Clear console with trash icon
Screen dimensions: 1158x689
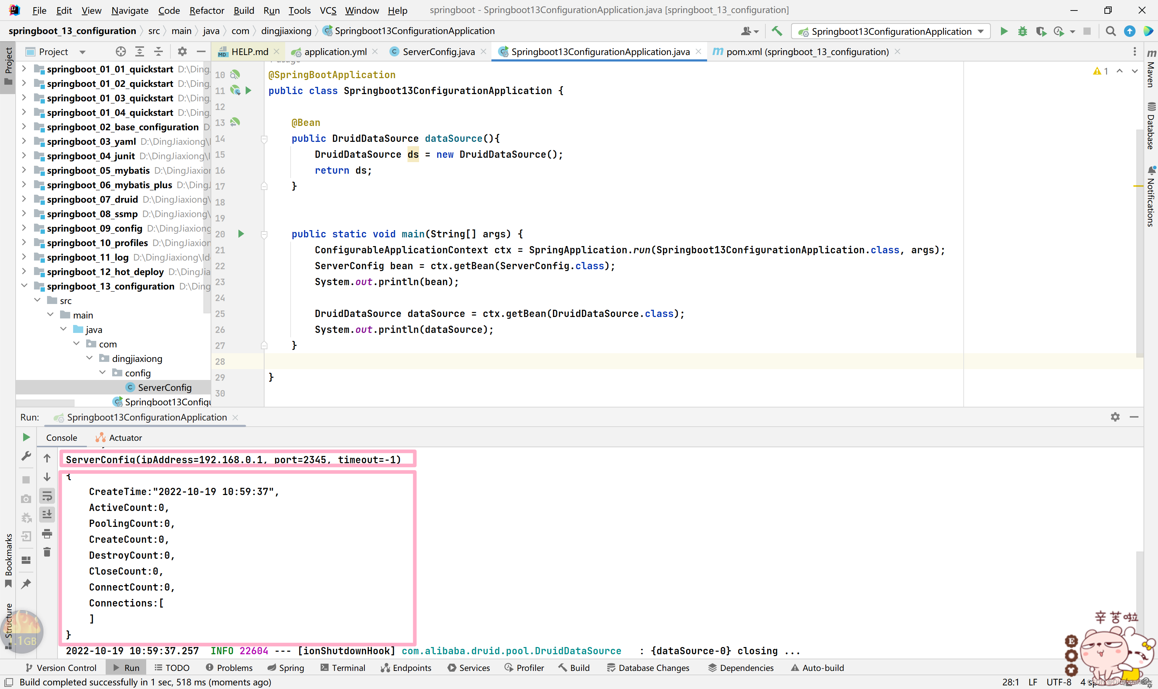[47, 552]
